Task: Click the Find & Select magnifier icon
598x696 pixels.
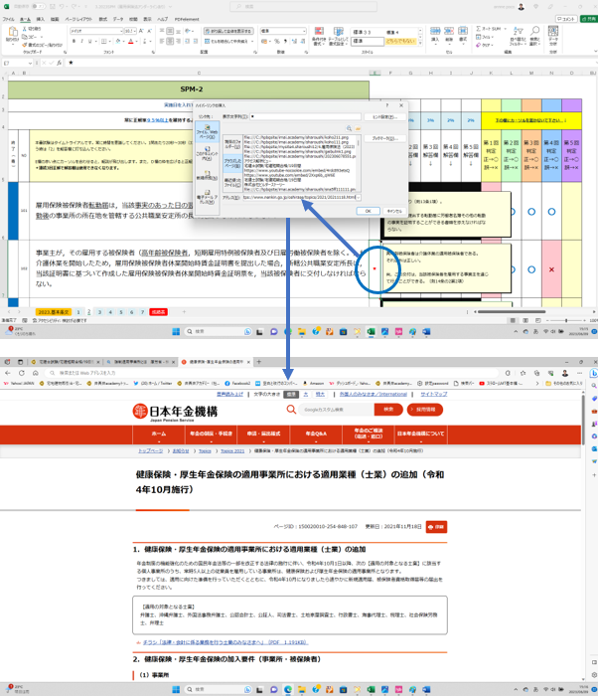Action: (x=535, y=31)
